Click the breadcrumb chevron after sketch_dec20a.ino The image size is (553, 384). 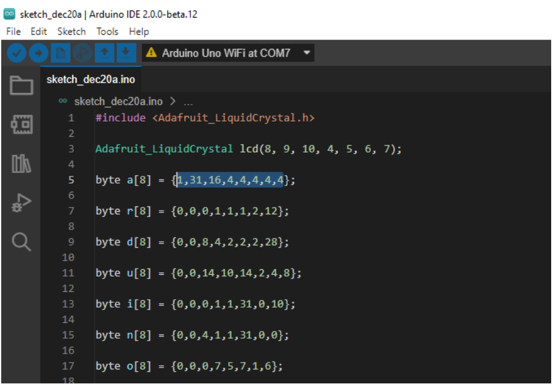pyautogui.click(x=173, y=101)
